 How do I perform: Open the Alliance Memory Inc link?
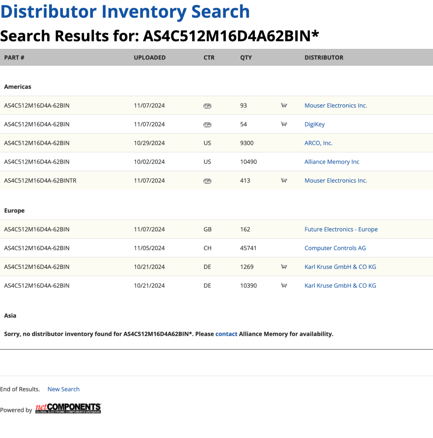click(332, 162)
